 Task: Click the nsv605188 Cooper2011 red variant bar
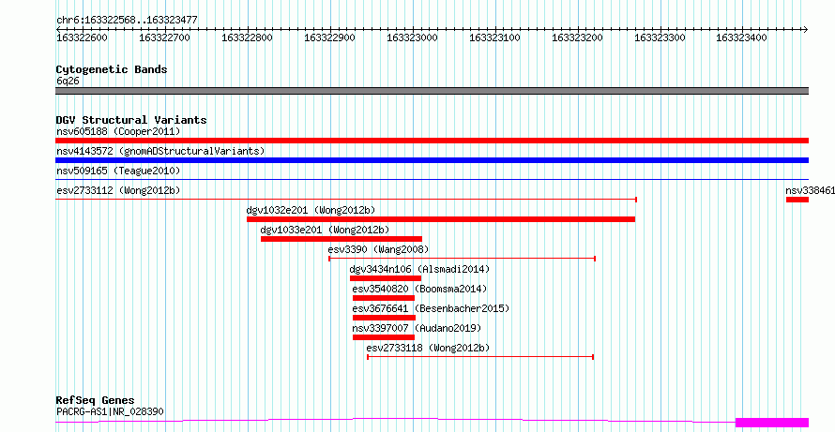432,141
